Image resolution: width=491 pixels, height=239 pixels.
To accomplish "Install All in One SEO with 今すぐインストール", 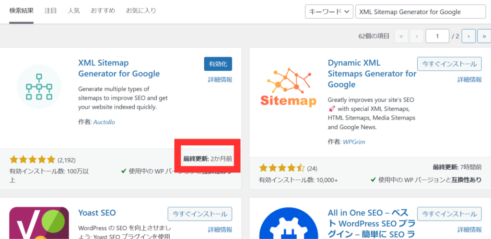I will [449, 214].
